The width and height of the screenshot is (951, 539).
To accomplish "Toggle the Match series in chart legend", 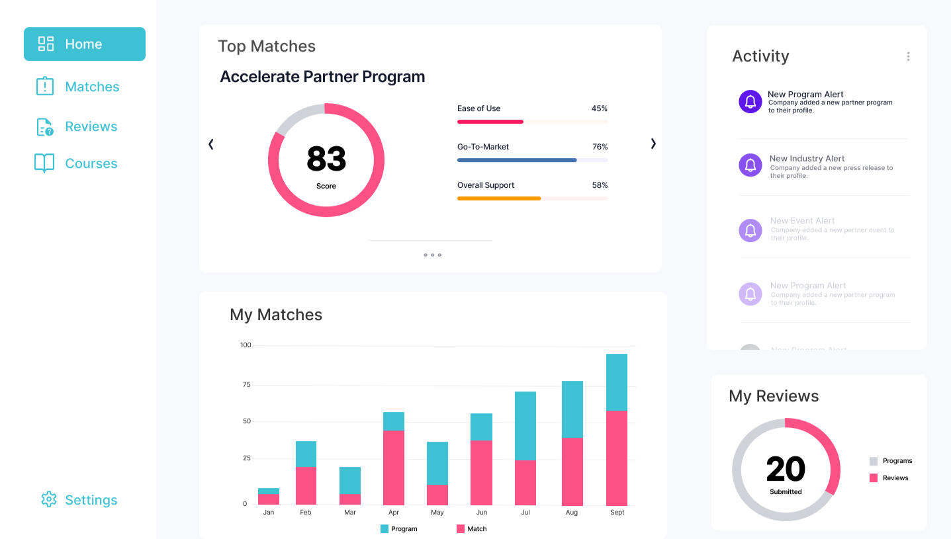I will point(472,529).
